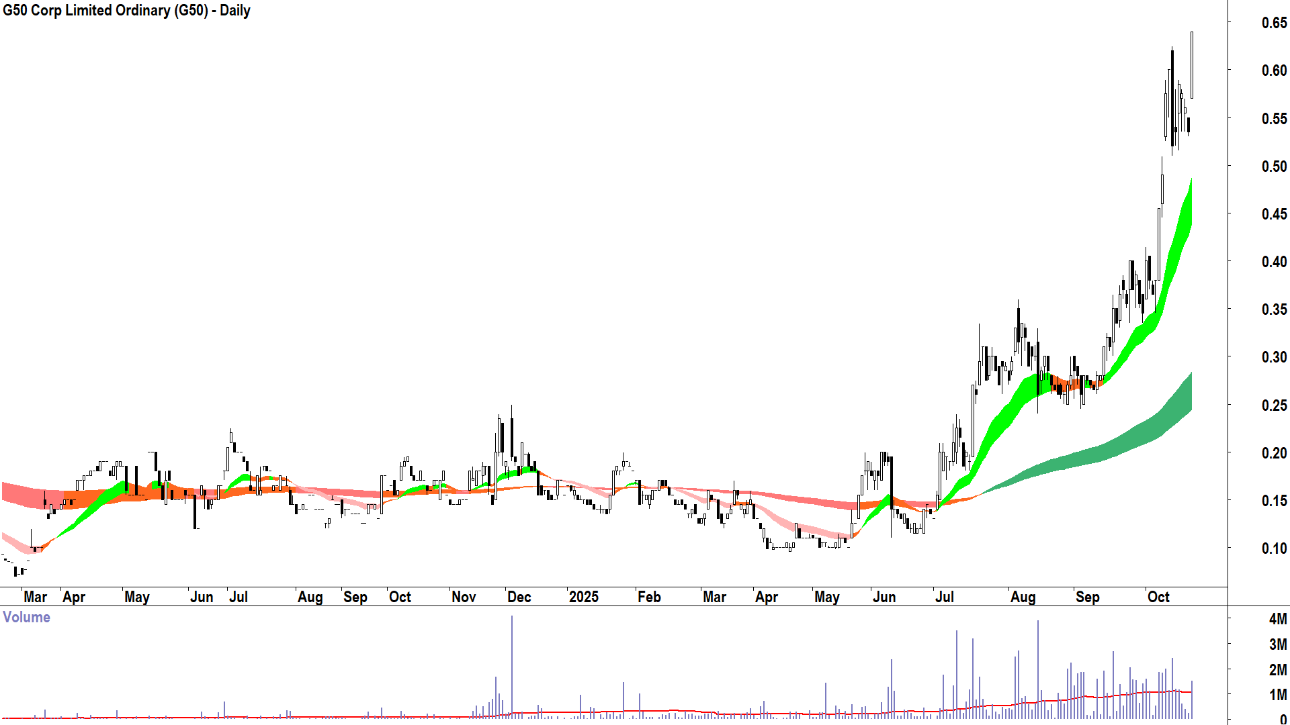Click the chart title G50 Corp Limited Ordinary
The height and width of the screenshot is (725, 1290).
click(x=126, y=11)
